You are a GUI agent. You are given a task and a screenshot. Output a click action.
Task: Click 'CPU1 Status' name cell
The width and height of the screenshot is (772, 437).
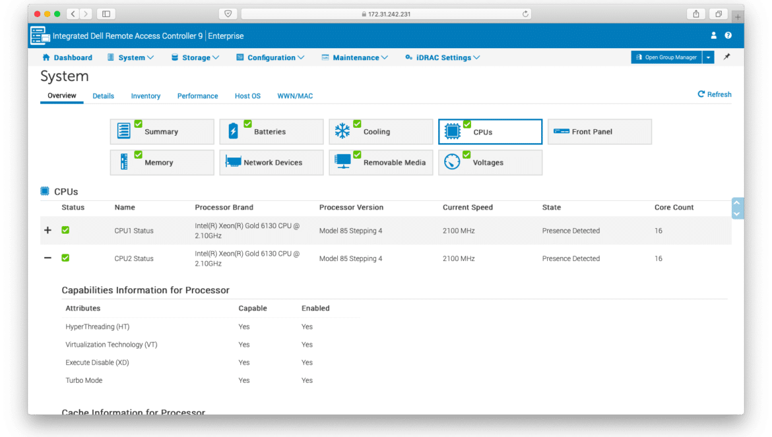[x=134, y=231]
